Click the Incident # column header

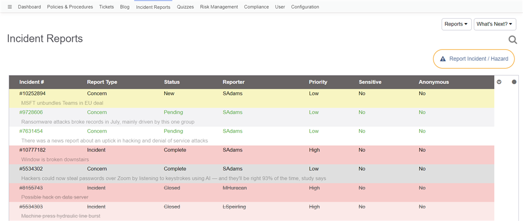pos(32,82)
